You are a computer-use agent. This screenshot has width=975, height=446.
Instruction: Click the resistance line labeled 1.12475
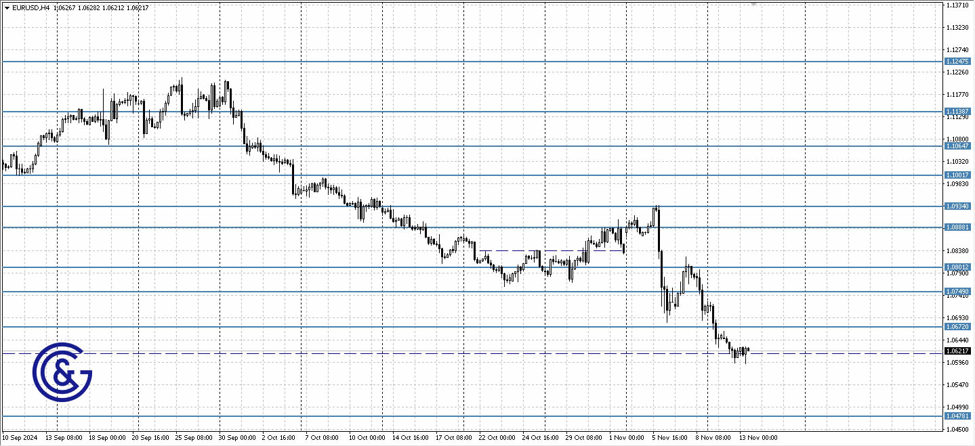click(956, 61)
